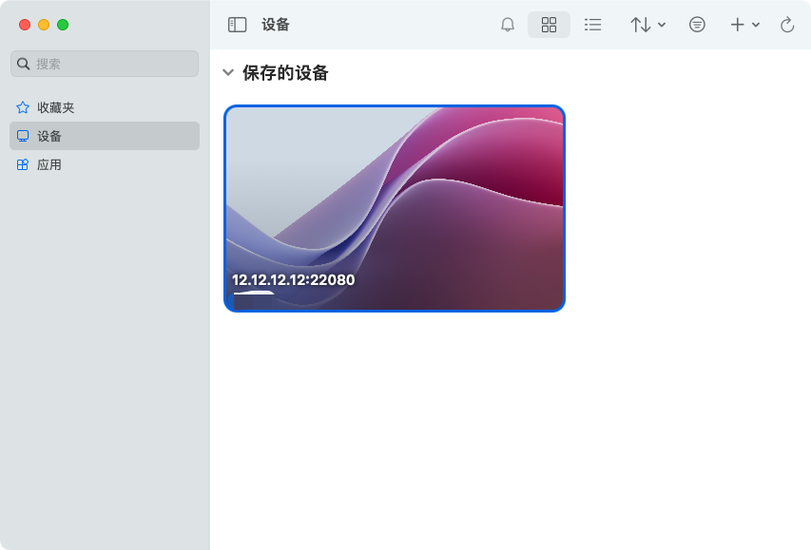Viewport: 811px width, 550px height.
Task: Click the search field
Action: point(105,64)
